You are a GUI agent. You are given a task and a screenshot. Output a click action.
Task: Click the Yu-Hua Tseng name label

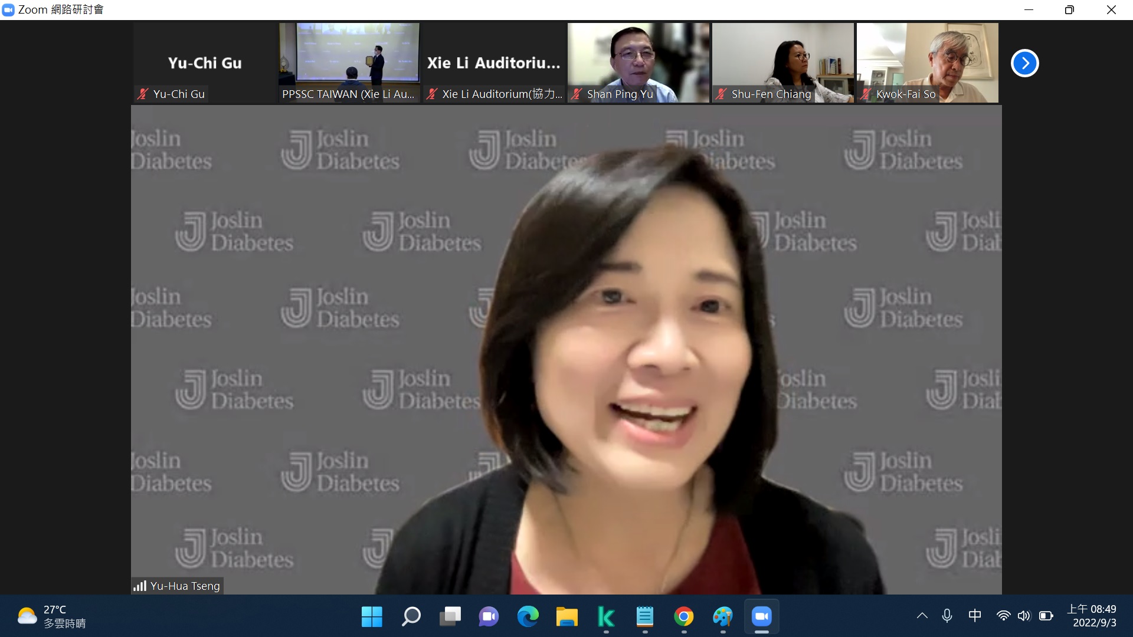click(185, 586)
